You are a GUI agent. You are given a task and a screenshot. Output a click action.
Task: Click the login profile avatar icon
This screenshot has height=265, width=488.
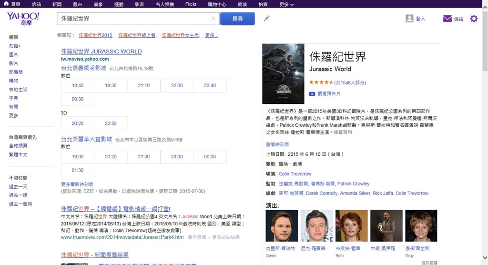point(409,19)
